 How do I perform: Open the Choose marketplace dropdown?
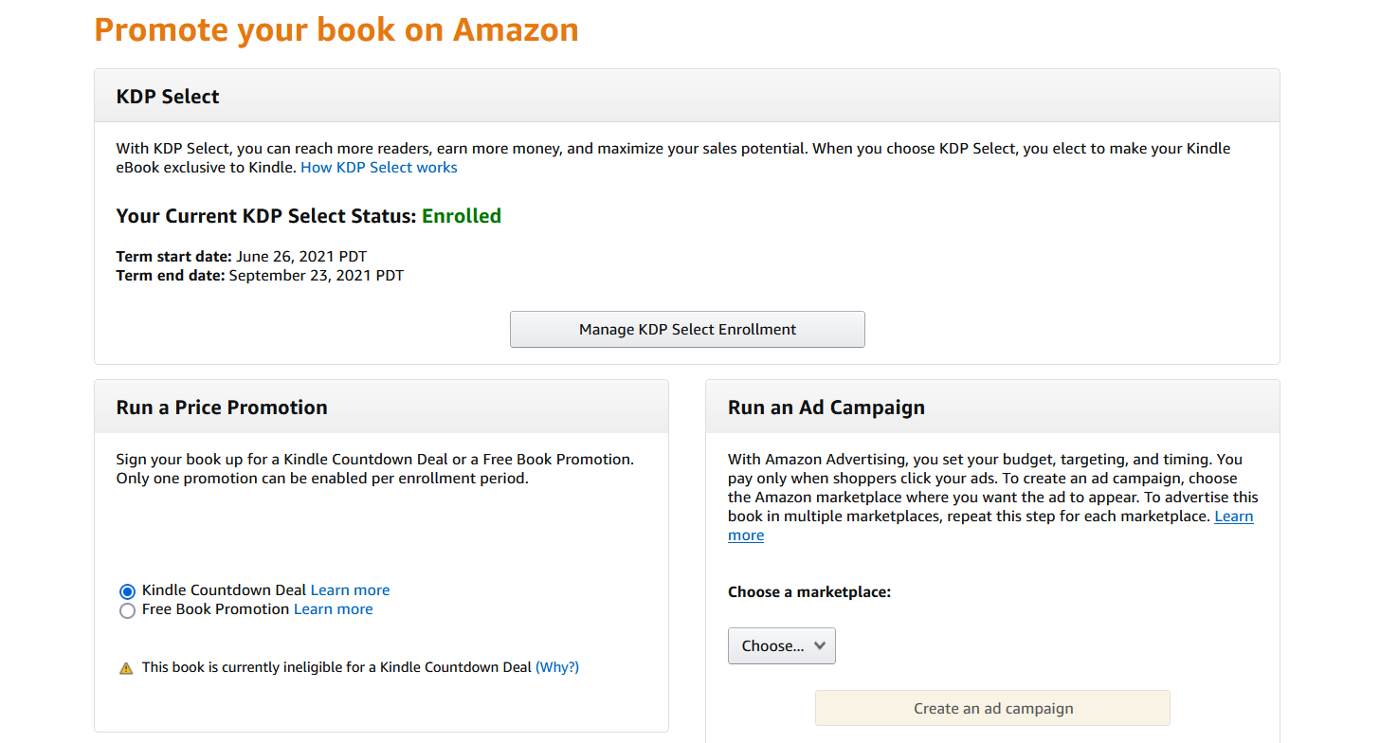tap(781, 645)
